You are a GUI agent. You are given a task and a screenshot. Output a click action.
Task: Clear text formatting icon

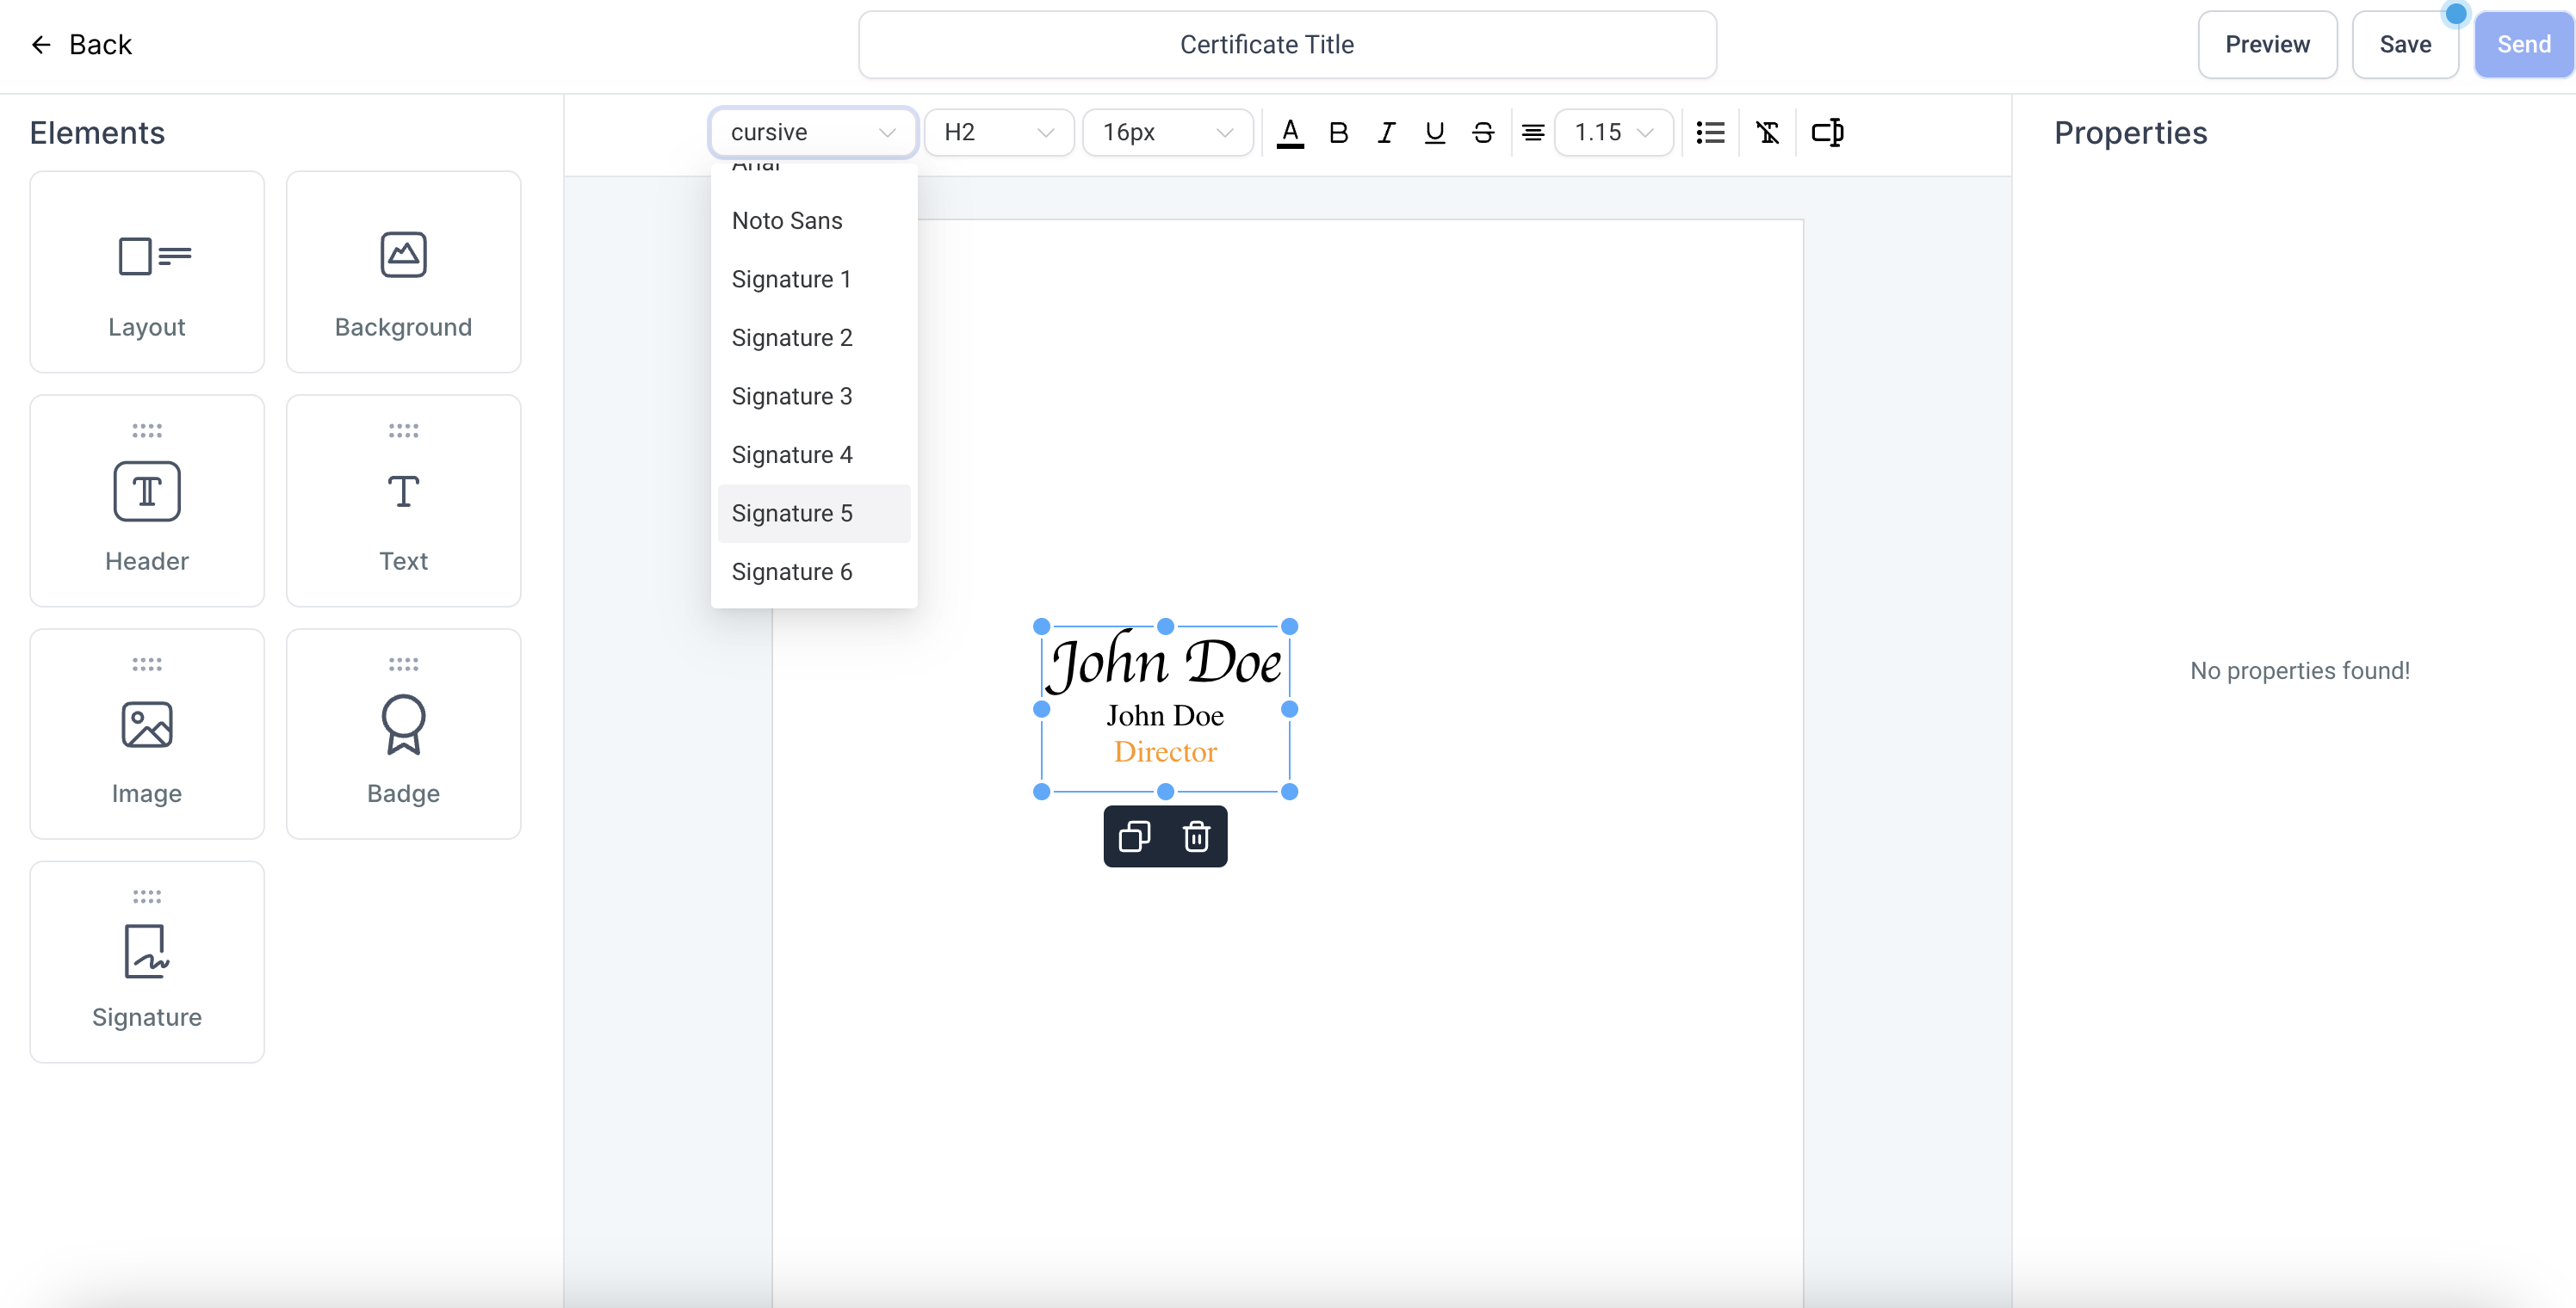(1767, 132)
